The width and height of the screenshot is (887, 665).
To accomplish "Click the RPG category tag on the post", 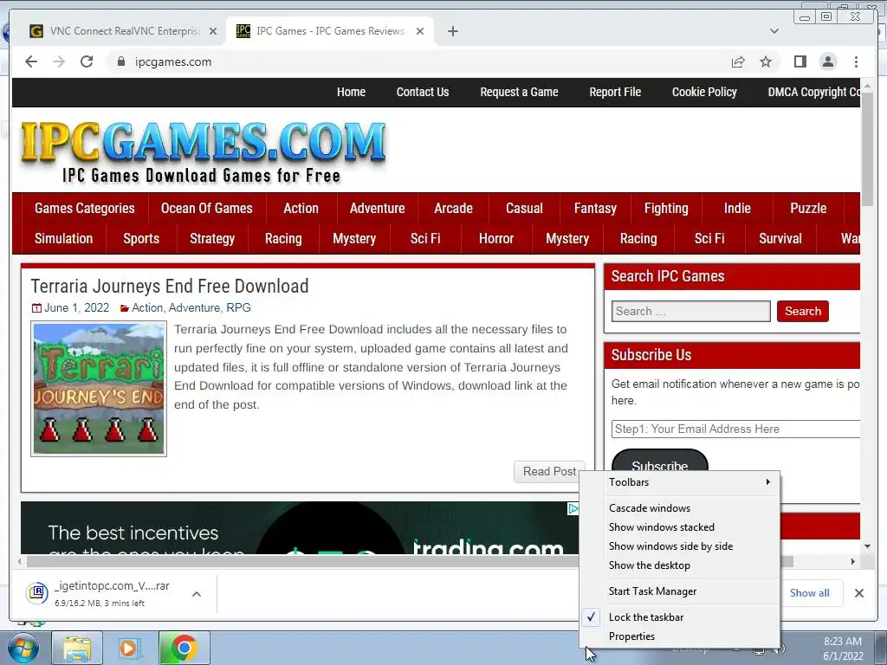I will click(x=238, y=307).
